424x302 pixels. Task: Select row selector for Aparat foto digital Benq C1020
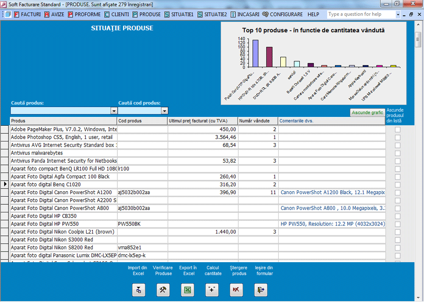[x=5, y=184]
